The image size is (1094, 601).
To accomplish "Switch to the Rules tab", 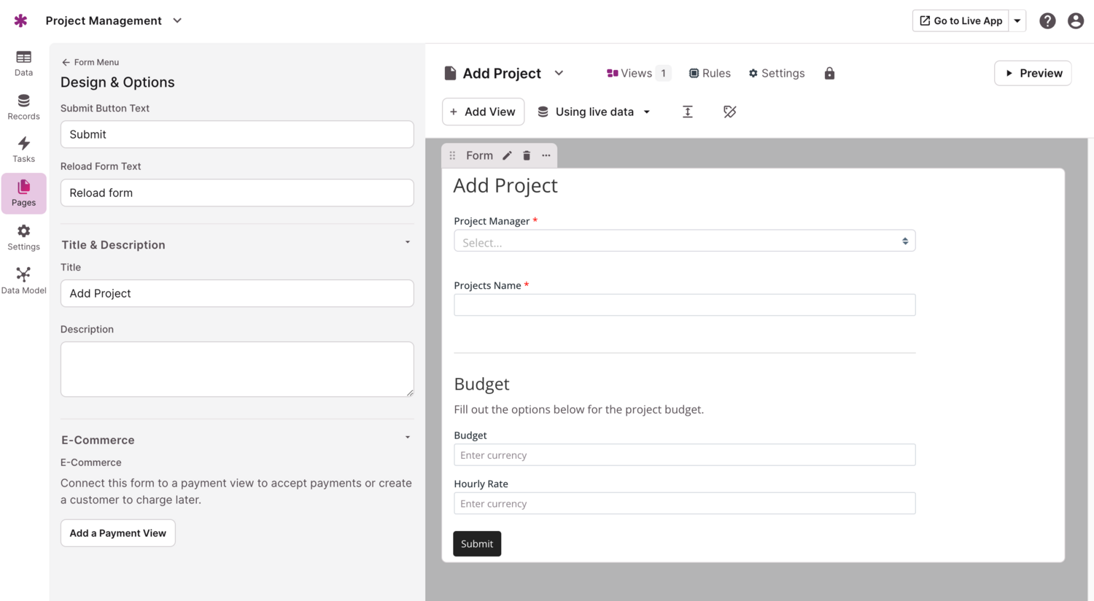I will coord(710,74).
